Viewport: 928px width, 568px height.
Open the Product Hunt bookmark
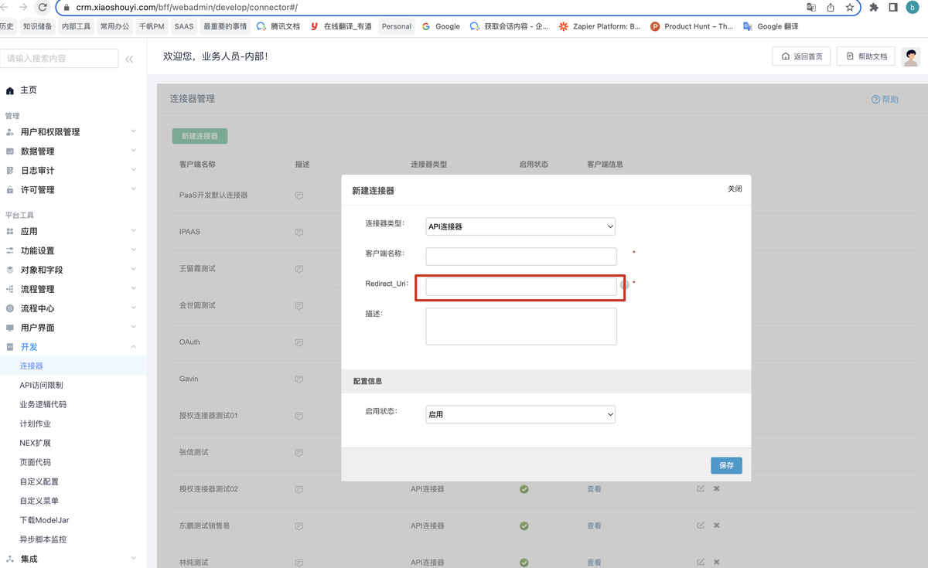point(691,26)
